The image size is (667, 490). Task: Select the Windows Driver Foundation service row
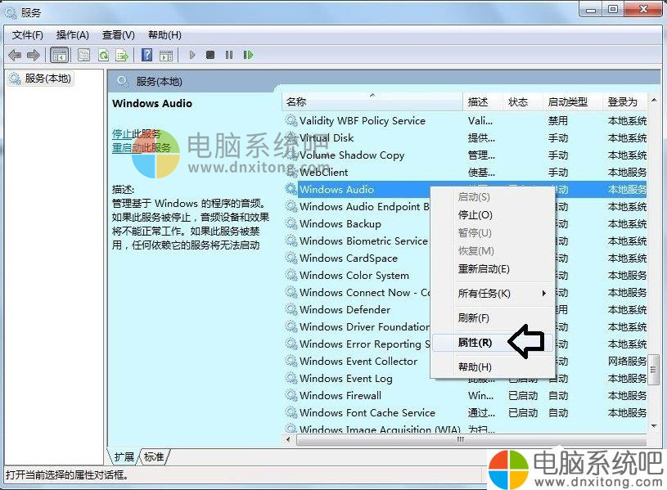coord(466,326)
